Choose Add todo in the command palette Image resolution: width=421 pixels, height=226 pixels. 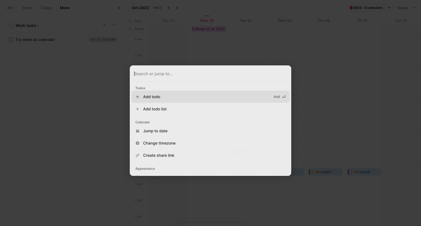click(210, 97)
